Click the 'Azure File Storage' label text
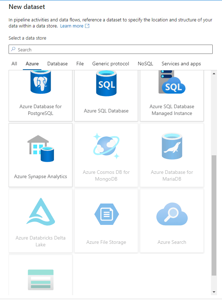Image resolution: width=222 pixels, height=302 pixels. click(106, 242)
